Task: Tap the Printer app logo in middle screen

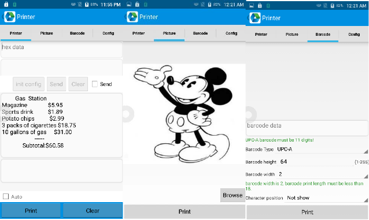Action: [x=132, y=17]
